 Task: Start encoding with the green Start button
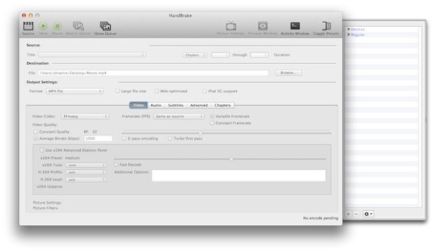tap(43, 26)
